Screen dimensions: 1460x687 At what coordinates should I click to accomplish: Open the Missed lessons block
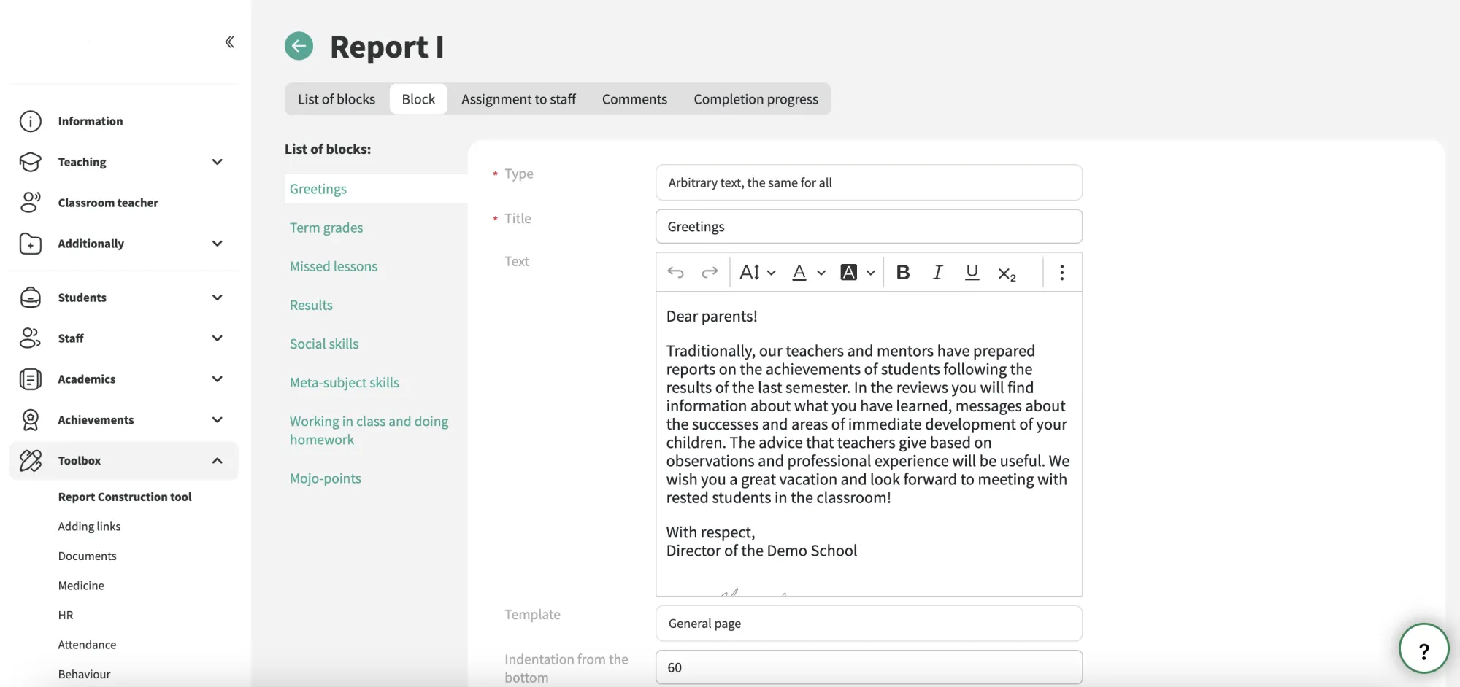[x=334, y=266]
